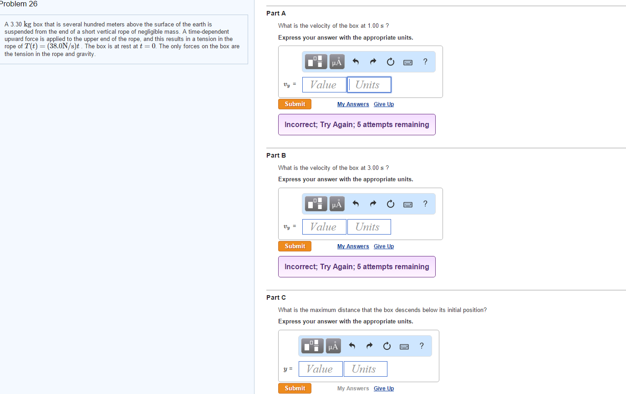626x394 pixels.
Task: Submit the answer for Part A
Action: pos(295,104)
